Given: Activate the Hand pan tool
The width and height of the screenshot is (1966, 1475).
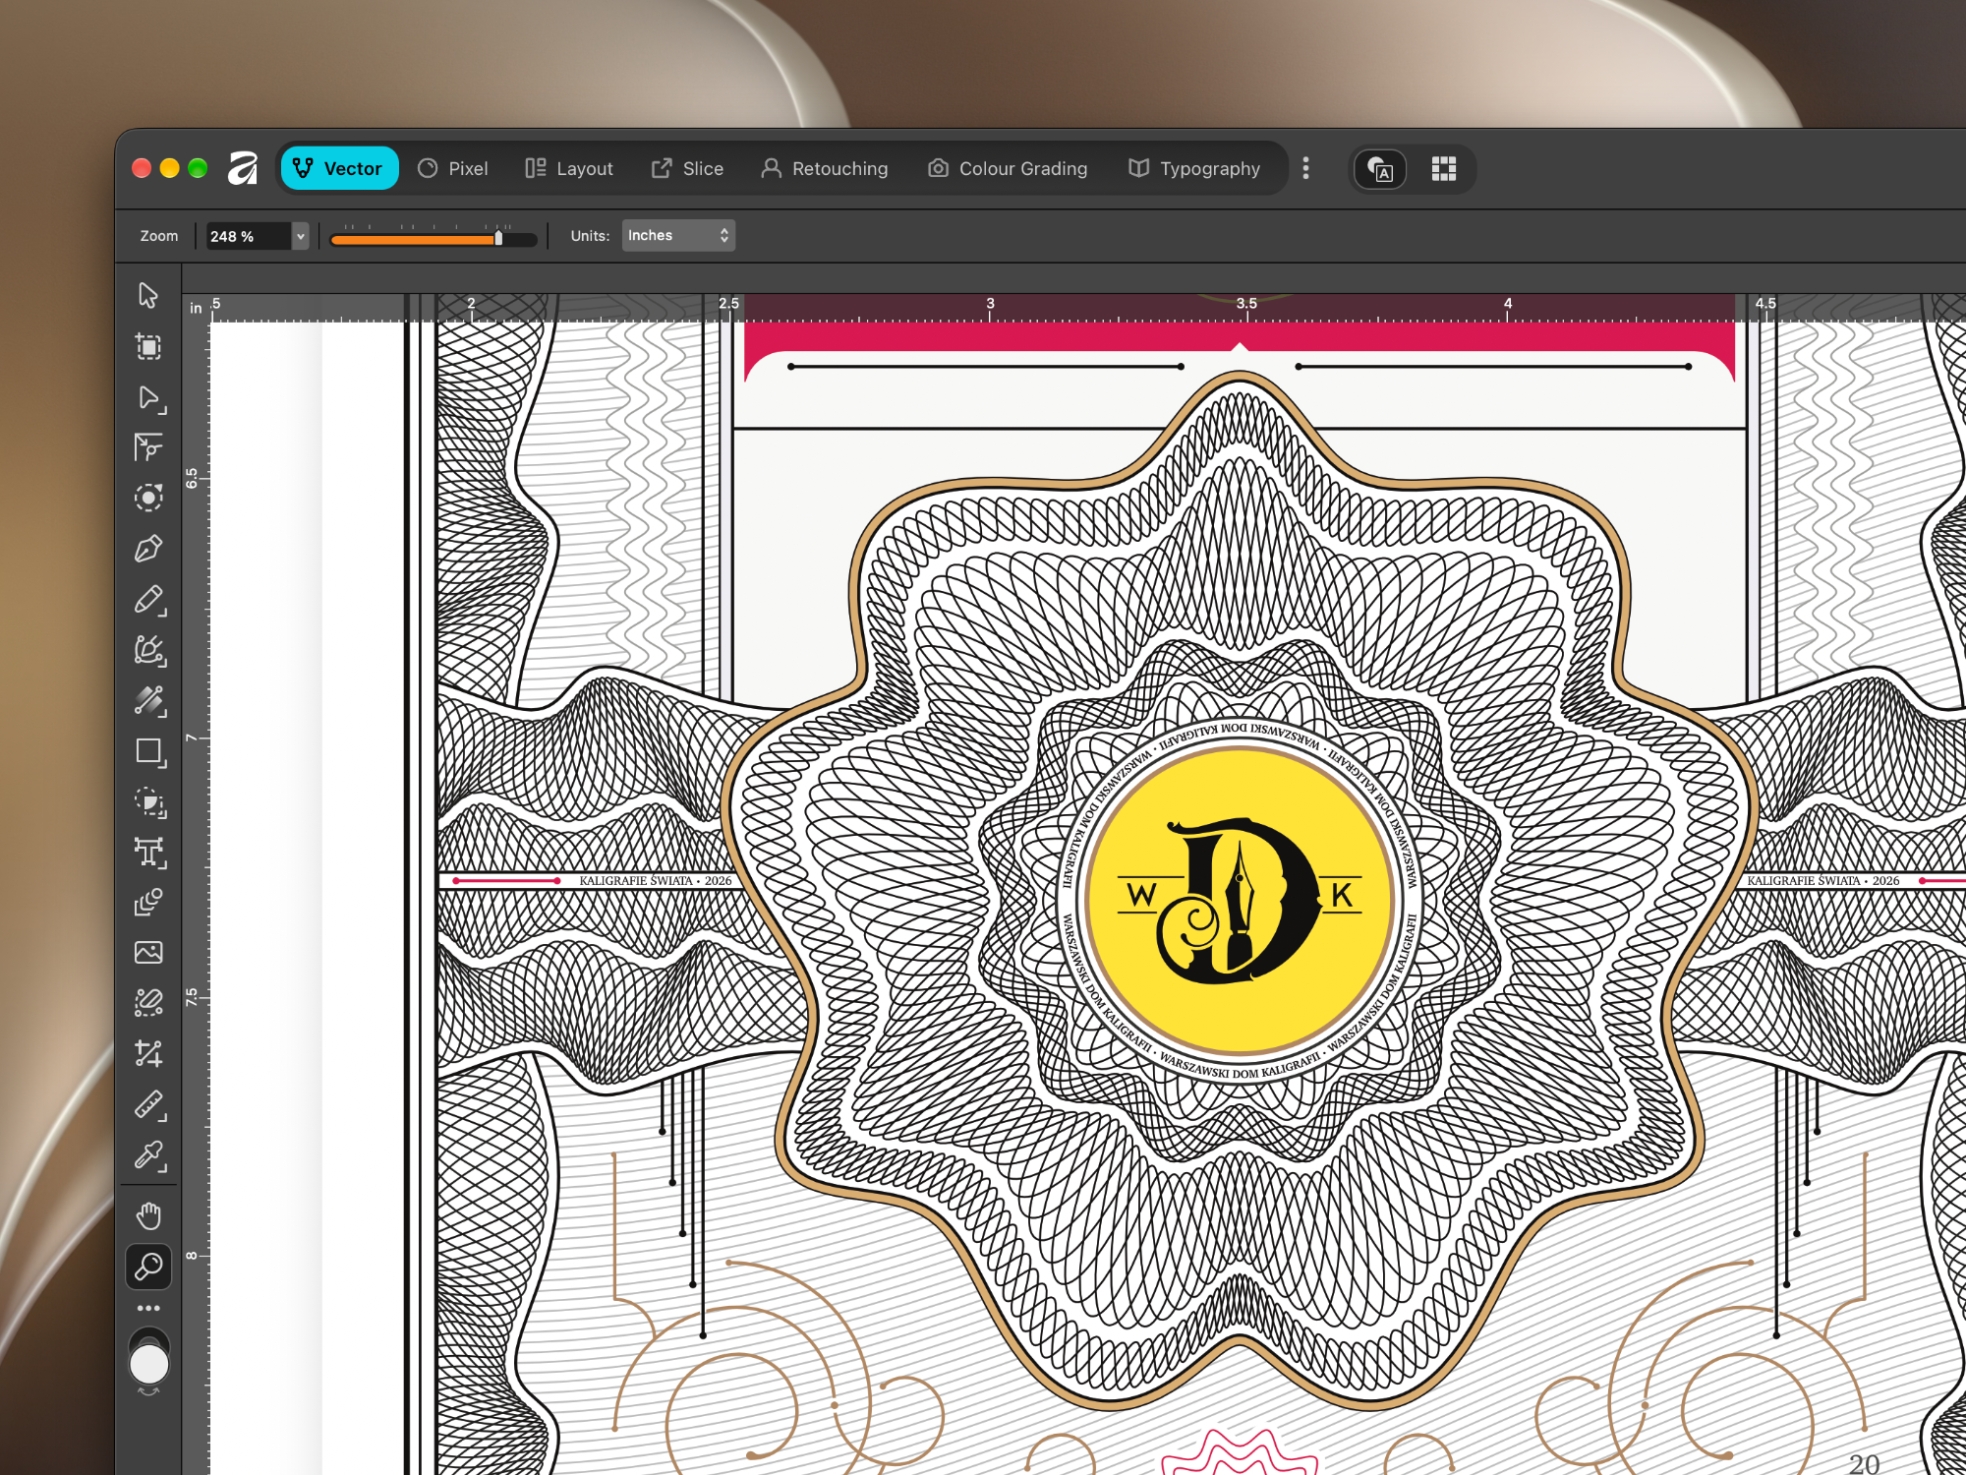Looking at the screenshot, I should 148,1216.
